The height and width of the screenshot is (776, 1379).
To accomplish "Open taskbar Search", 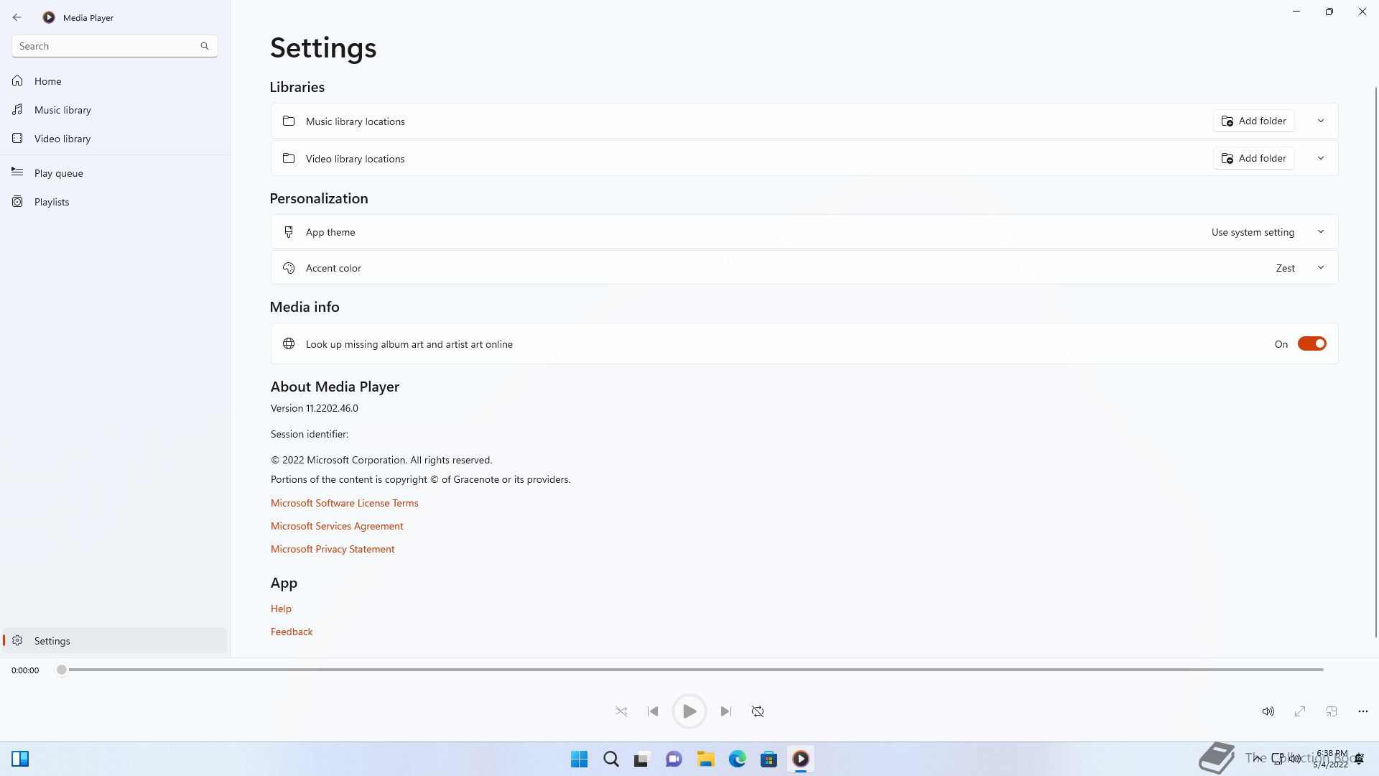I will click(611, 759).
